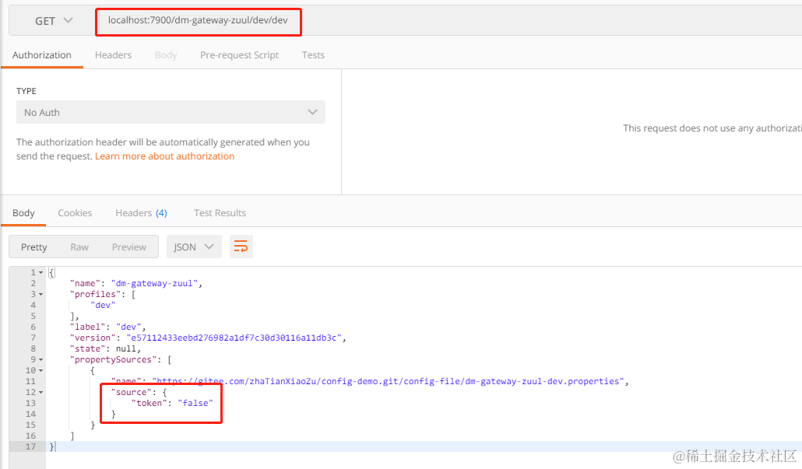Open the GET method dropdown
This screenshot has height=469, width=802.
point(54,21)
